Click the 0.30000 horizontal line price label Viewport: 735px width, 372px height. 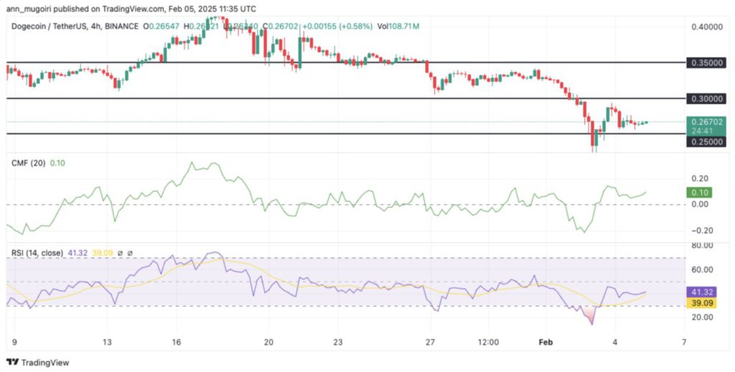[x=706, y=98]
